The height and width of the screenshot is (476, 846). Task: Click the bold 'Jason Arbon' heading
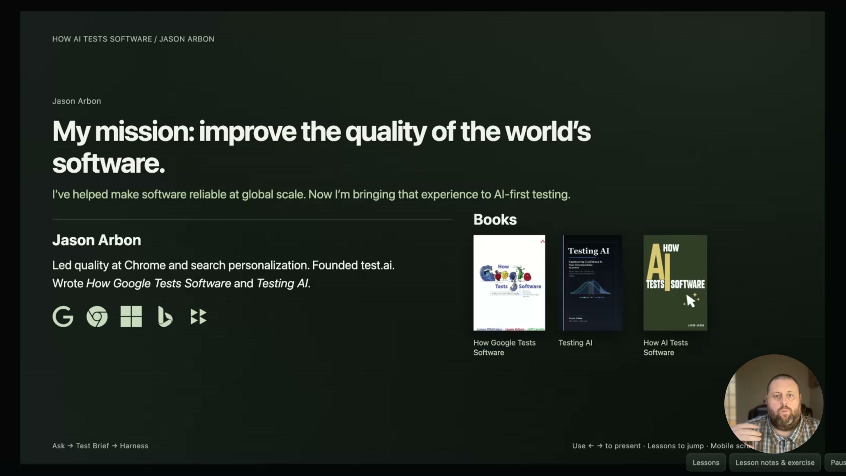pyautogui.click(x=96, y=240)
